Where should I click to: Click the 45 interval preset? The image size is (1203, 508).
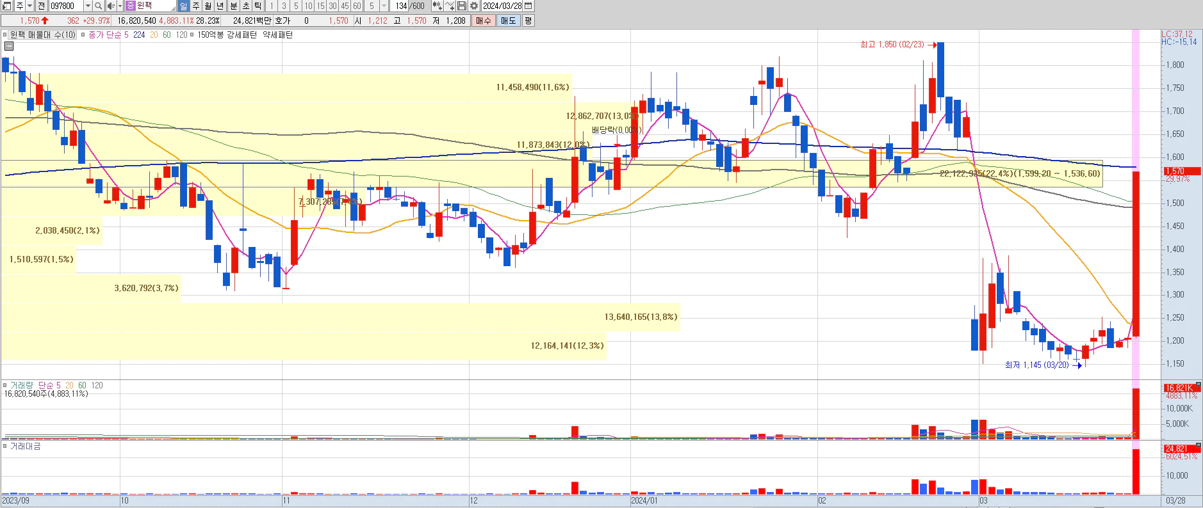(345, 6)
